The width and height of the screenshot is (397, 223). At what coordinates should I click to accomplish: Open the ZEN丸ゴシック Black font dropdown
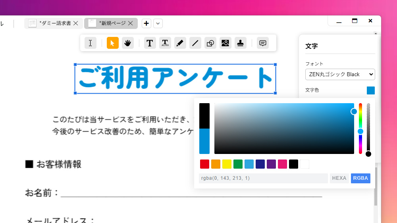pos(340,74)
